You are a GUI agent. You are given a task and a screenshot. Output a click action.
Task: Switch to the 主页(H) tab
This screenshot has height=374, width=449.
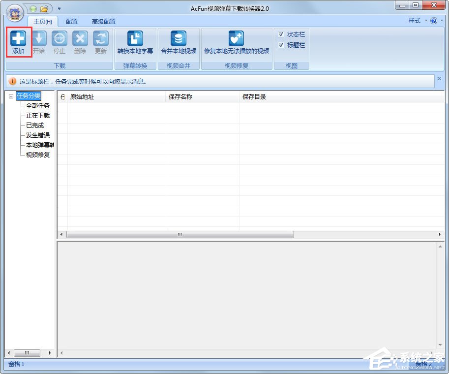43,22
